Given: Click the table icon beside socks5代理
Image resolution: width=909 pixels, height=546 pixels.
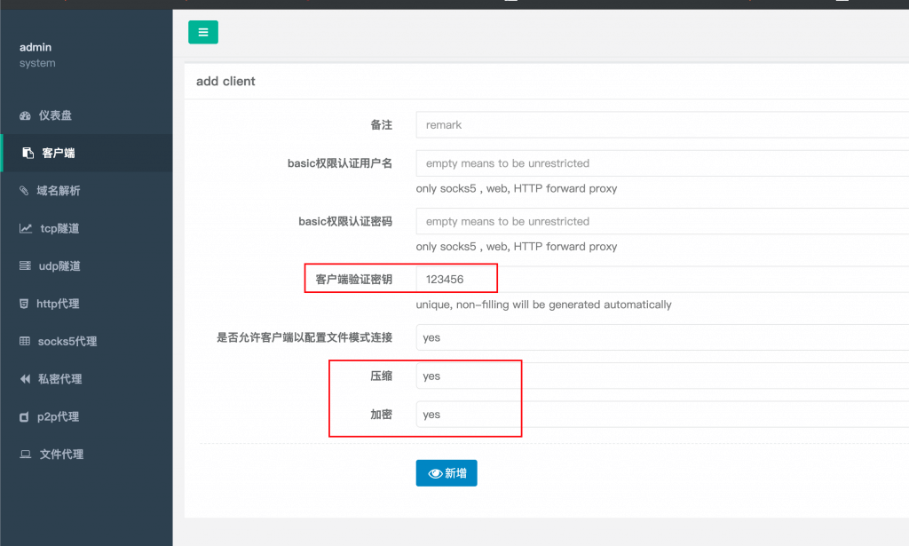Looking at the screenshot, I should [25, 342].
